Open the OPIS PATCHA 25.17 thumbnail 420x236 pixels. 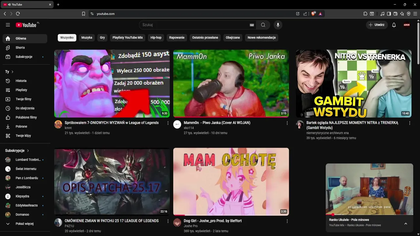coord(112,182)
